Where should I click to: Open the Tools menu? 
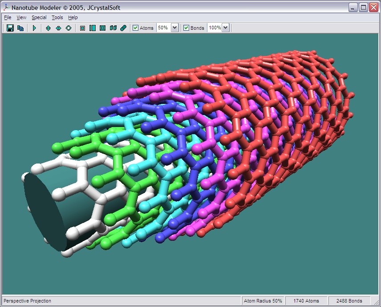[57, 17]
